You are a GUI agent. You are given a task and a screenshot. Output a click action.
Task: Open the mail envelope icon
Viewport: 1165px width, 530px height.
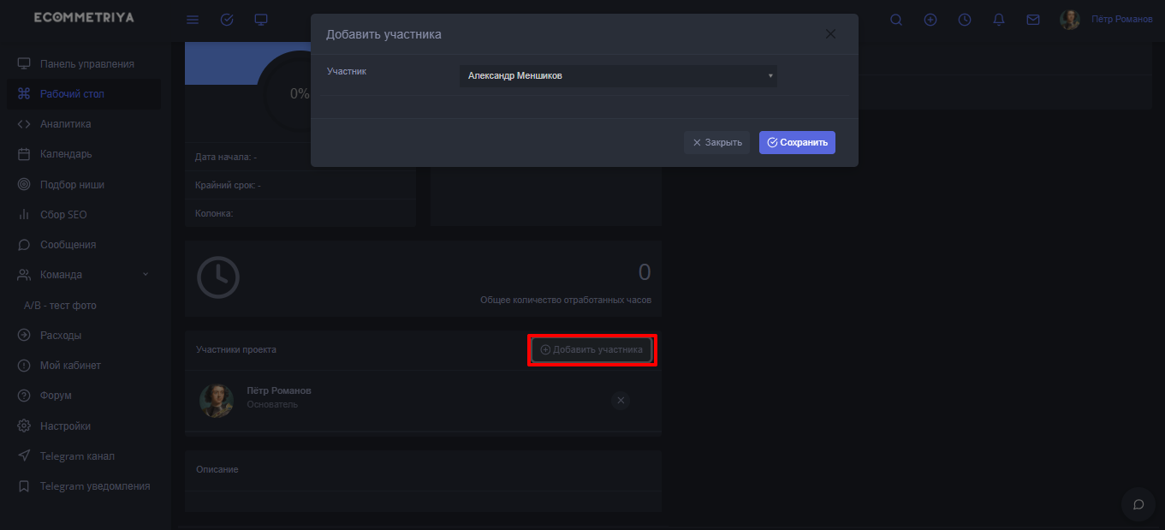click(1033, 20)
